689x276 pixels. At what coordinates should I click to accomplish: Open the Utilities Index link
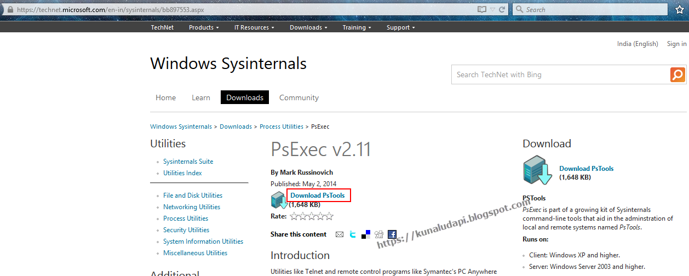pos(182,173)
